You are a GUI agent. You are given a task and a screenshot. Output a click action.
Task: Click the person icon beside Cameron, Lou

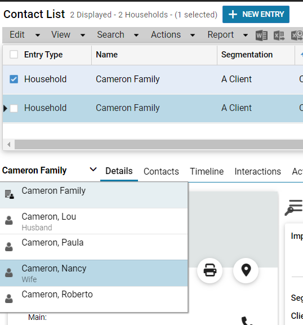(x=9, y=220)
